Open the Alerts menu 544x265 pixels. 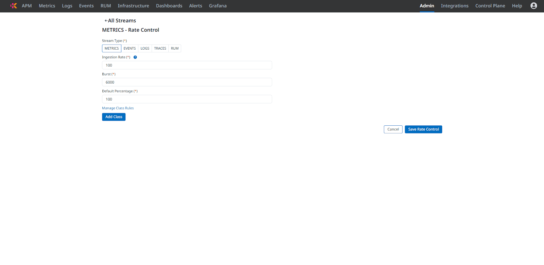(x=195, y=6)
